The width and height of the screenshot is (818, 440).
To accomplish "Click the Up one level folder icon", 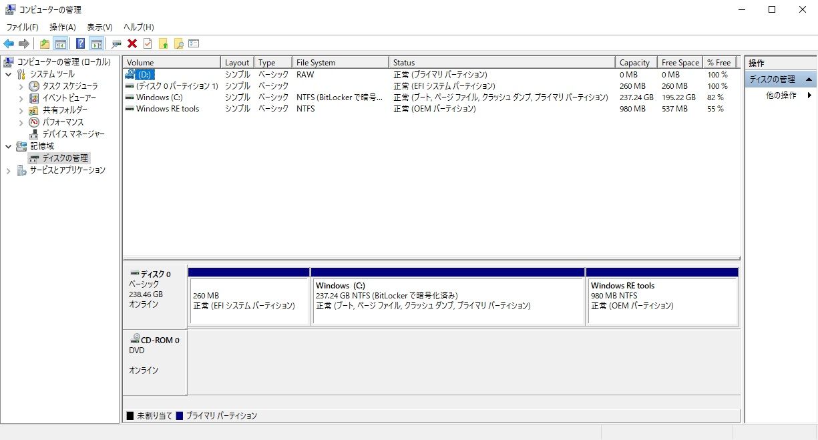I will pyautogui.click(x=44, y=44).
